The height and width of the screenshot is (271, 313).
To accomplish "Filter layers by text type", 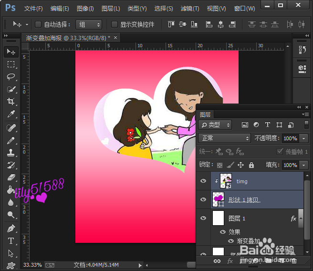I will pos(268,125).
